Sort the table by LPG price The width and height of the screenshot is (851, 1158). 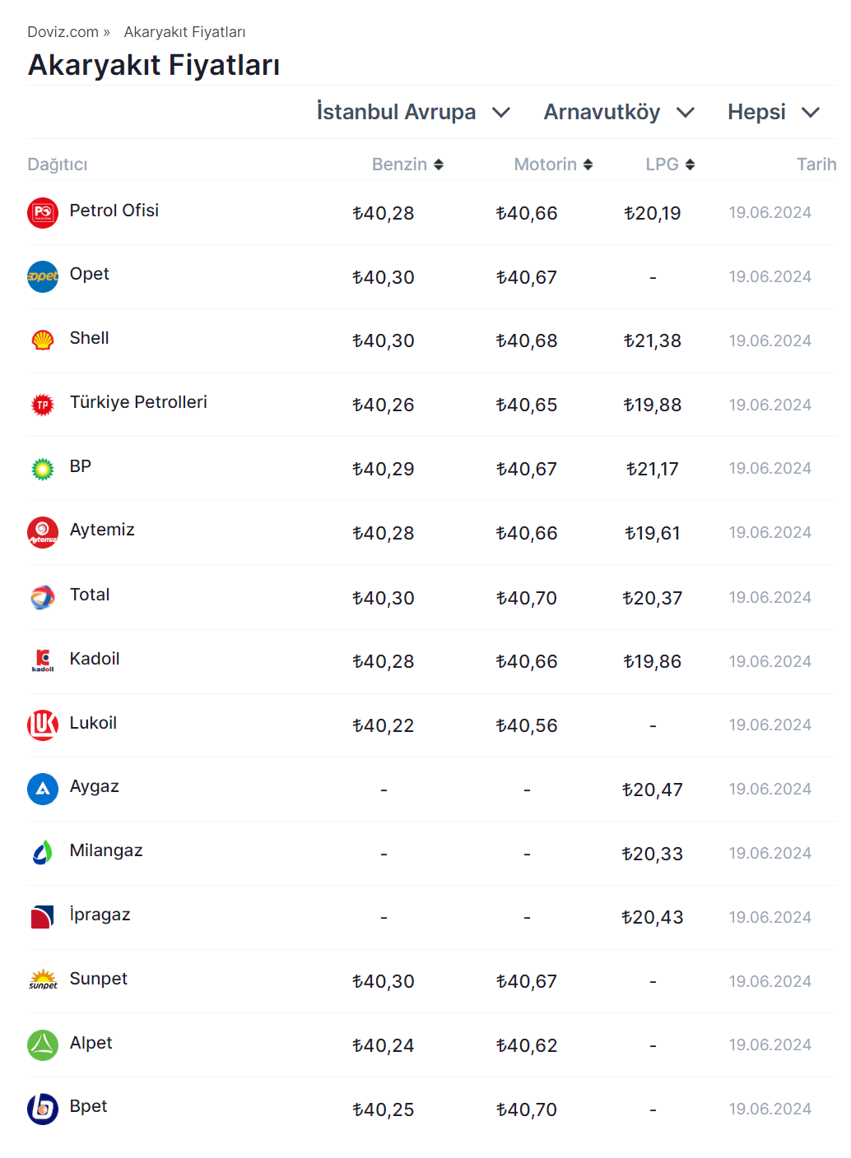click(670, 164)
